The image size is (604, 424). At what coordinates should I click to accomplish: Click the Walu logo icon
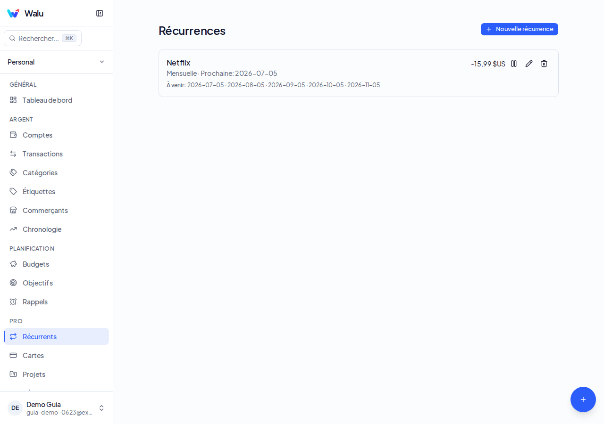[13, 13]
